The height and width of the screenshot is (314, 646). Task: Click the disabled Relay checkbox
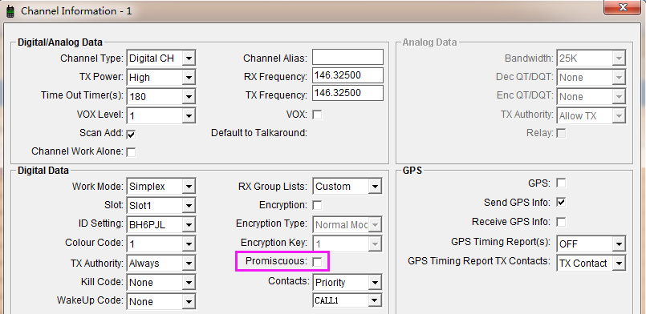tap(561, 133)
